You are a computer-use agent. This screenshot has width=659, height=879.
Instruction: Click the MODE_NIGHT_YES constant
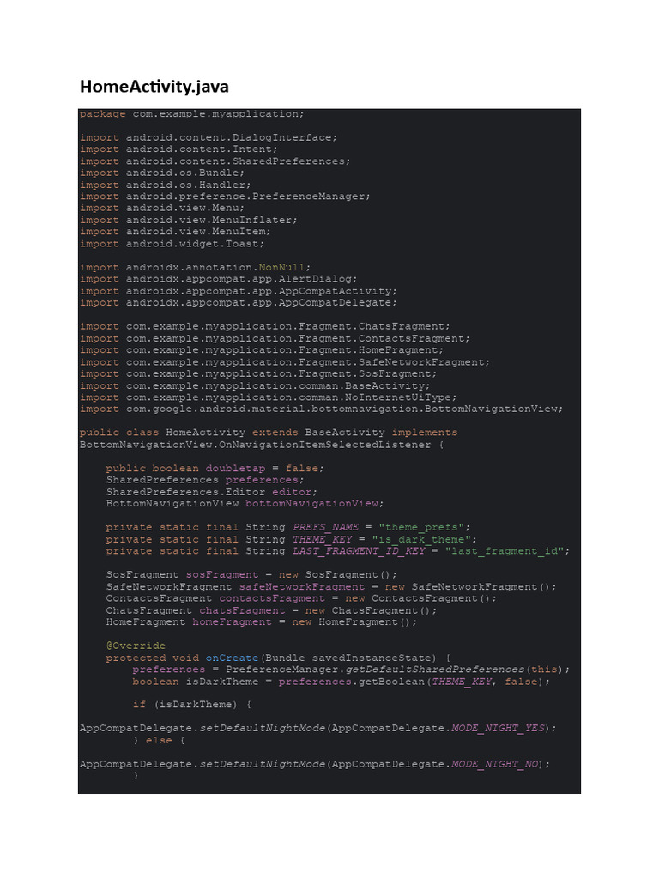499,728
